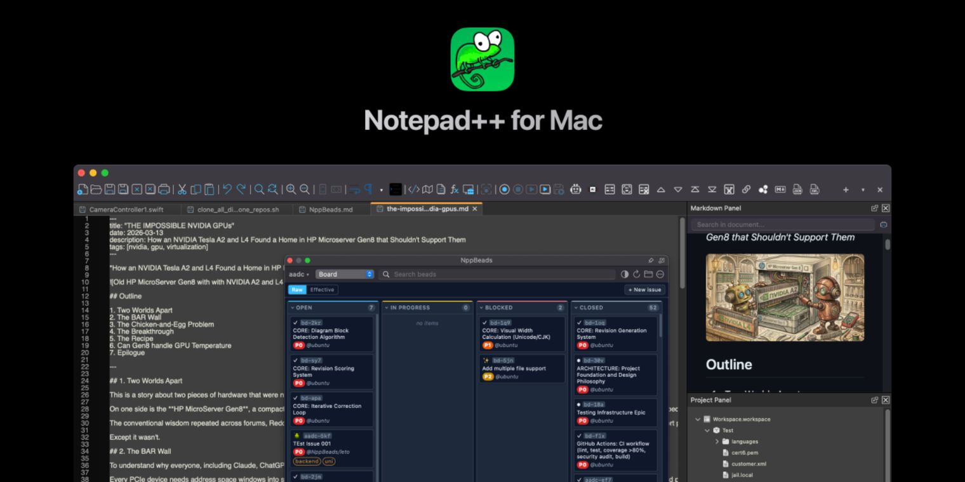Click the XML file toolbar icon

click(815, 189)
